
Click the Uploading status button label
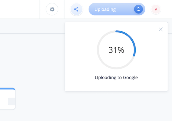(105, 9)
